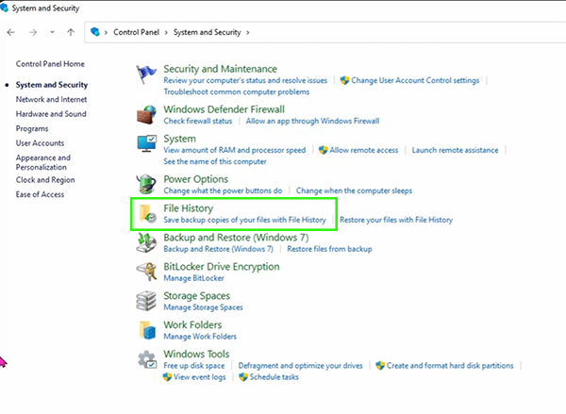566x414 pixels.
Task: Open Windows Defender Firewall heading
Action: coord(224,109)
